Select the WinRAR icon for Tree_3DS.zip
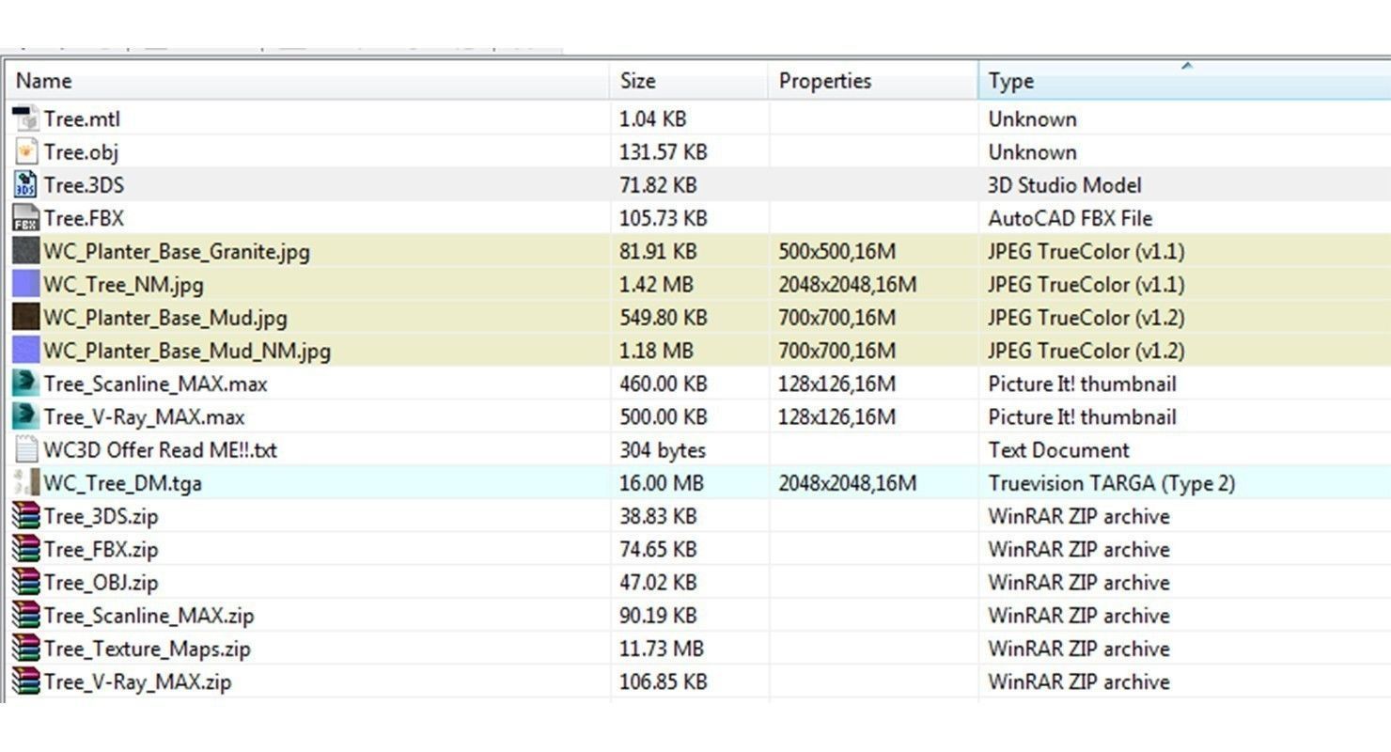Screen dimensions: 1391x752 [x=26, y=516]
